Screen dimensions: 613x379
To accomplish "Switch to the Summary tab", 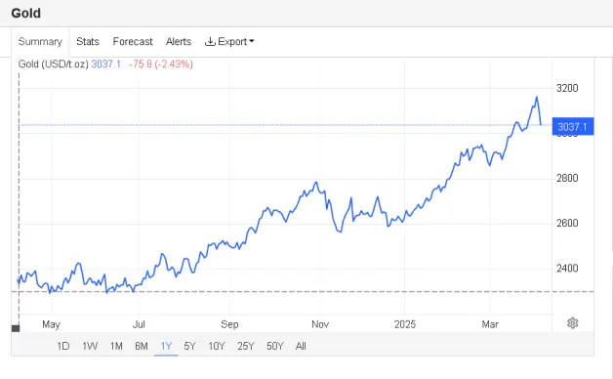I will (40, 41).
